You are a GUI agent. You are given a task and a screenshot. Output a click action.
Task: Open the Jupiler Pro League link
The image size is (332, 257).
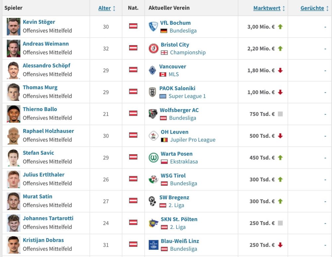[x=193, y=140]
